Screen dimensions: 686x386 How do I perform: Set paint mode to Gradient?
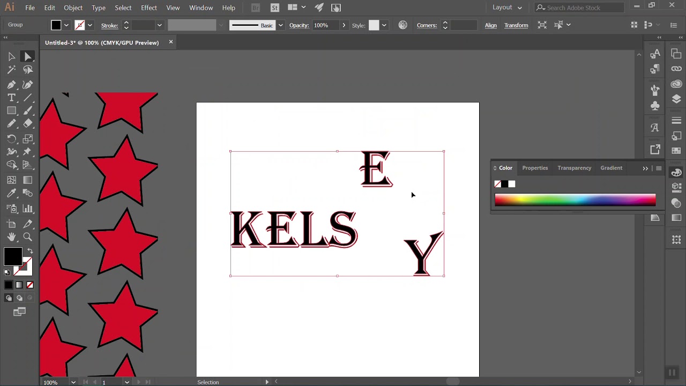point(19,285)
